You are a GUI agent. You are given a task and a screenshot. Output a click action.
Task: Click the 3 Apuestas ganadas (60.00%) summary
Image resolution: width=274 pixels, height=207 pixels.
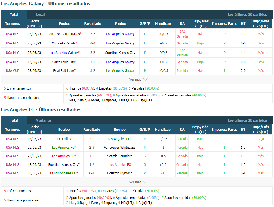(x=89, y=95)
